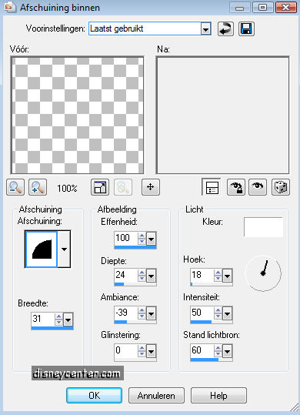Close the Afschuining binnen dialog
The width and height of the screenshot is (300, 415).
click(x=285, y=8)
